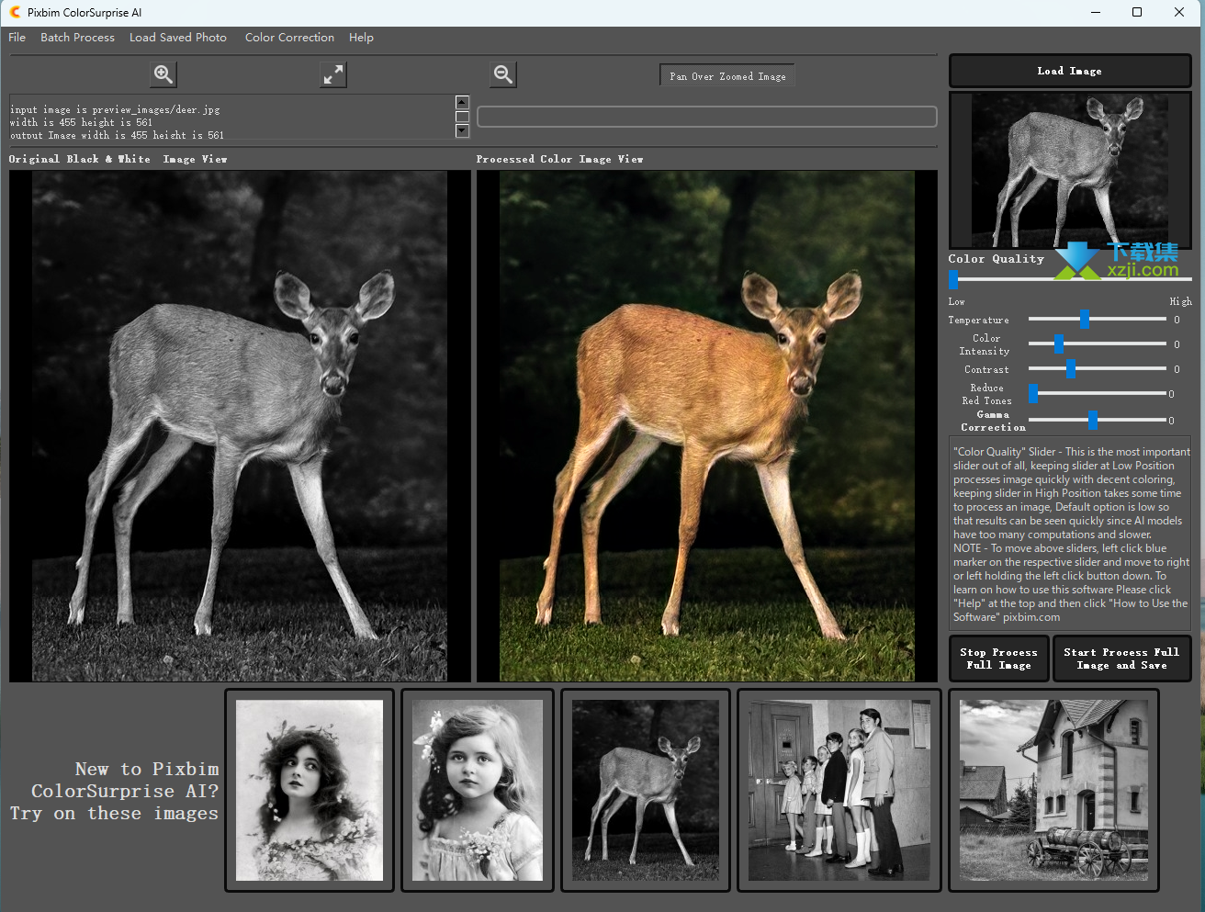Close the Pixbim ColorSurprise AI window
The height and width of the screenshot is (912, 1205).
pyautogui.click(x=1179, y=12)
